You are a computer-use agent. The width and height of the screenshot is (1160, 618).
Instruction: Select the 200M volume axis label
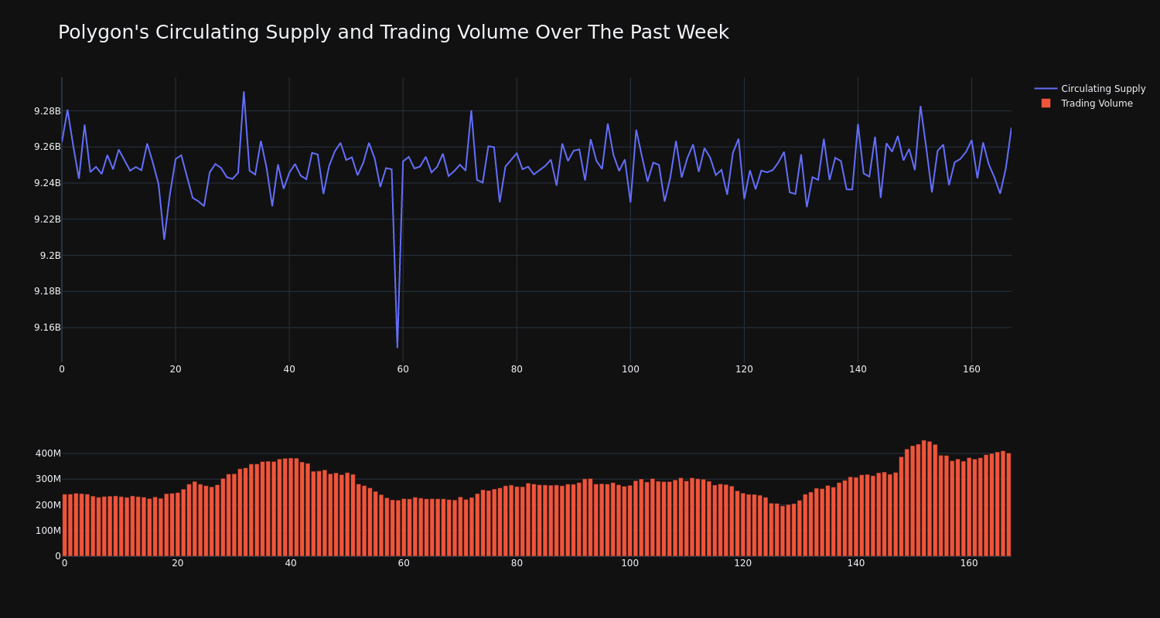point(48,505)
